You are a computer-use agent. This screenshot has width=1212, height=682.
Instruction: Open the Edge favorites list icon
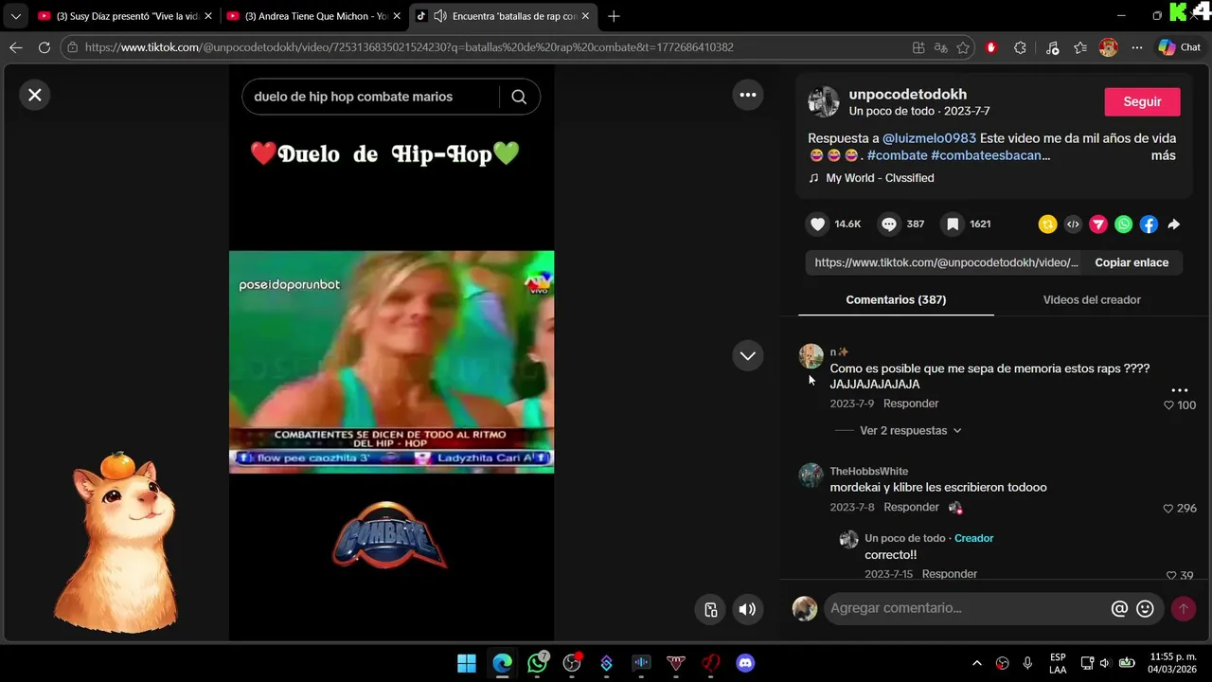click(x=1080, y=47)
